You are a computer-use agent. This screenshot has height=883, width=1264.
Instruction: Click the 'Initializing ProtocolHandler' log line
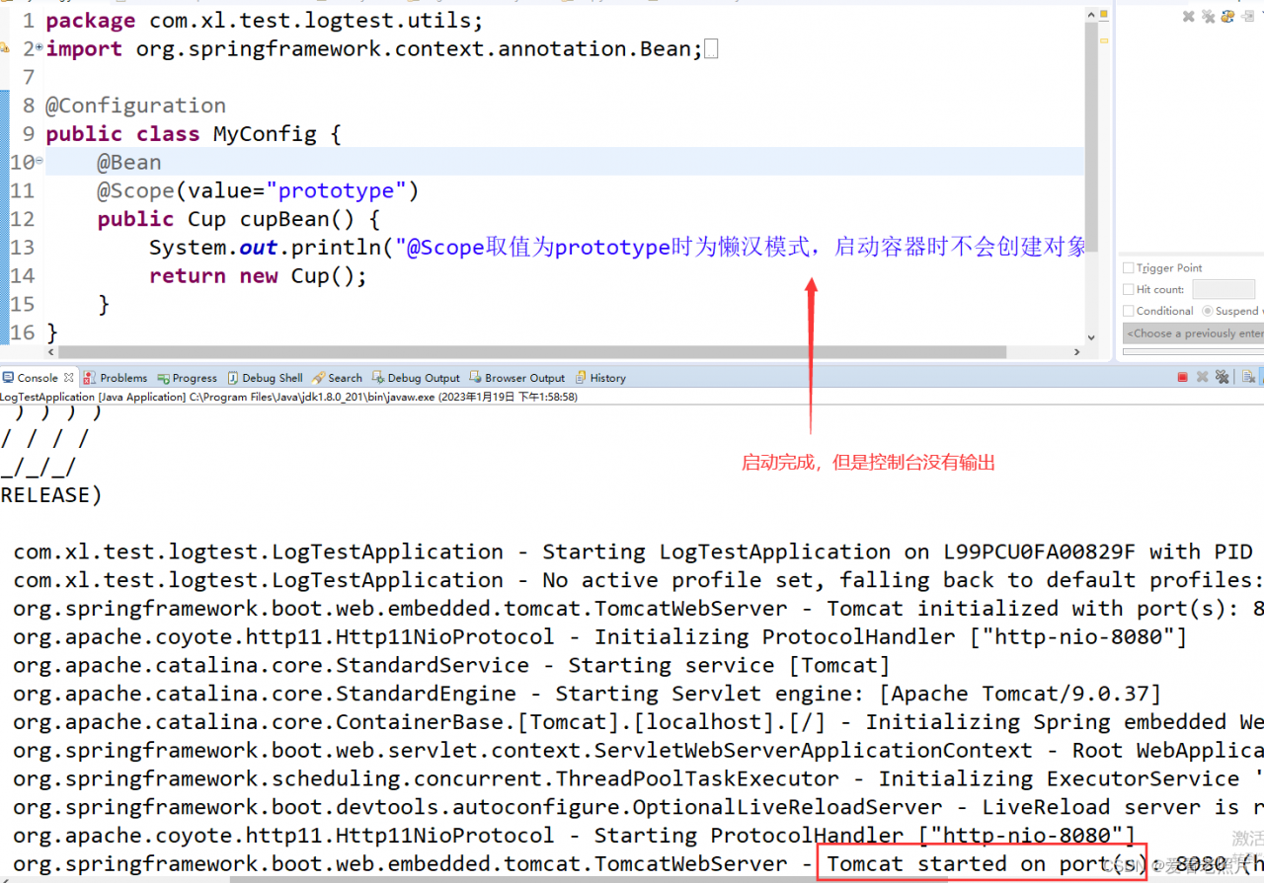tap(600, 637)
